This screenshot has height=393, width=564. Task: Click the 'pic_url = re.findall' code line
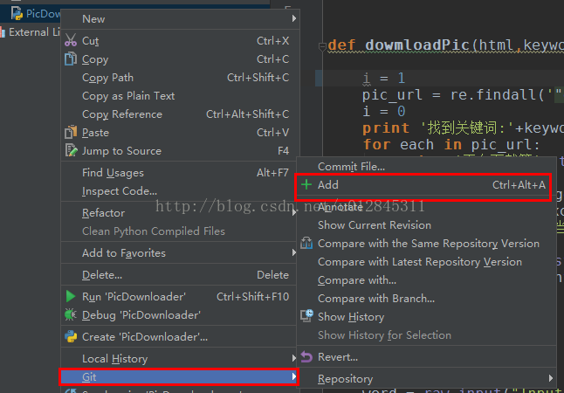[463, 95]
